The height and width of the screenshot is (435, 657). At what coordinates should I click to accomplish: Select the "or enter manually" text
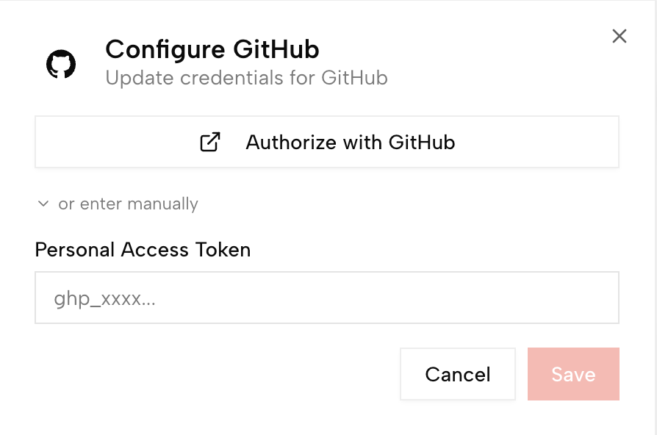tap(129, 204)
